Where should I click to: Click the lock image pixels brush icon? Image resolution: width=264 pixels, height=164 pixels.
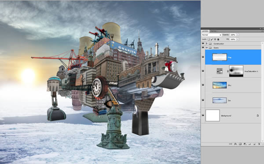pos(212,40)
